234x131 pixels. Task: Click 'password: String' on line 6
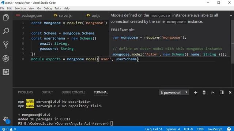[56, 49]
